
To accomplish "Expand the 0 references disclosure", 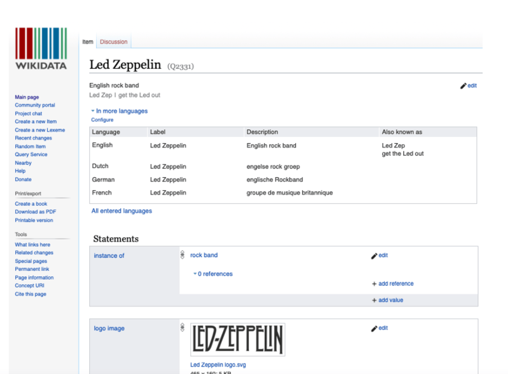I will (x=195, y=274).
